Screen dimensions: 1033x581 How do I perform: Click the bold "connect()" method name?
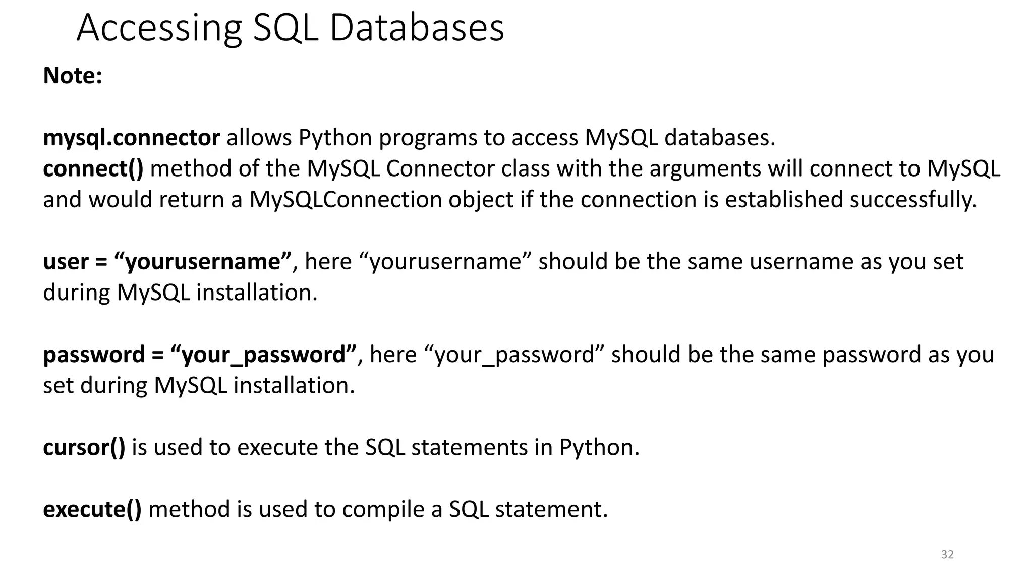coord(93,168)
